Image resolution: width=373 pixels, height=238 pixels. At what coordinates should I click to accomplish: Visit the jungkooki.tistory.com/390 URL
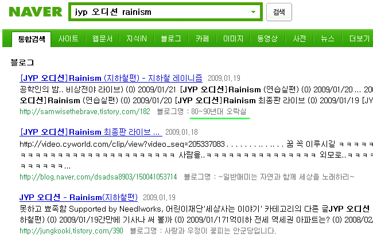point(71,231)
